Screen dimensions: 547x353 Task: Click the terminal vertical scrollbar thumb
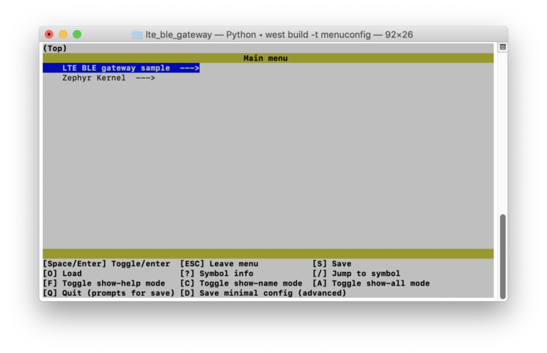(503, 256)
